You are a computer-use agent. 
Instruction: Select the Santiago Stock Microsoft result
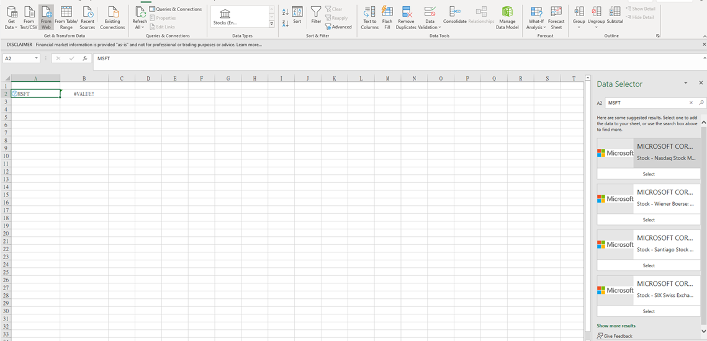(649, 266)
